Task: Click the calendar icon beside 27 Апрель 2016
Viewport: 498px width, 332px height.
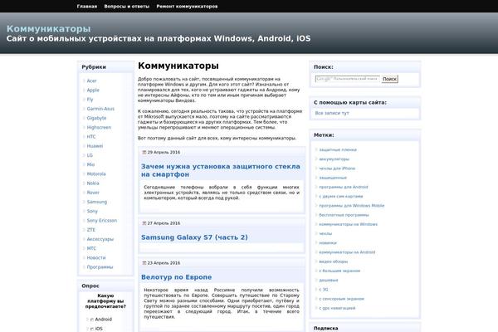Action: (144, 223)
